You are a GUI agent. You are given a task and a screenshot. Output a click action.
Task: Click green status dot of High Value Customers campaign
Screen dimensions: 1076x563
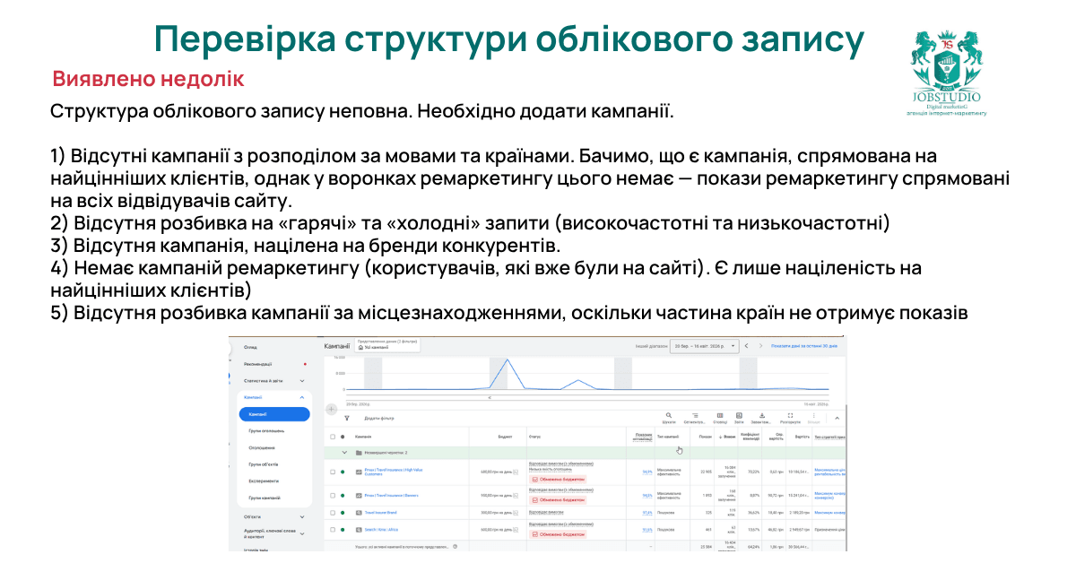point(343,471)
